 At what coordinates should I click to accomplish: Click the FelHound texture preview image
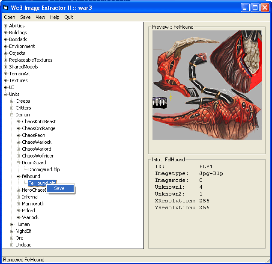pyautogui.click(x=207, y=85)
